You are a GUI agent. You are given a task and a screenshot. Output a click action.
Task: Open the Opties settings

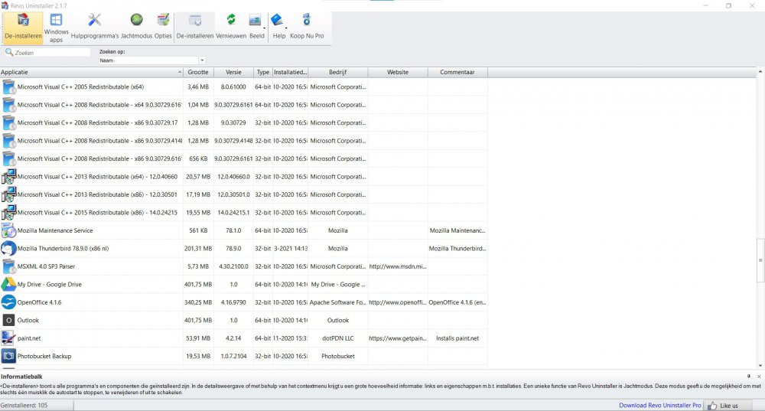[x=163, y=27]
